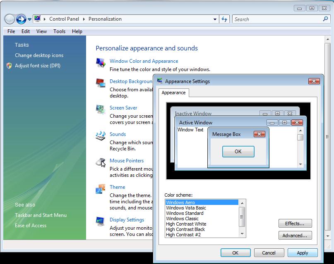Screen dimensions: 334x264
Task: Close the Appearance Settings dialog
Action: coord(314,81)
